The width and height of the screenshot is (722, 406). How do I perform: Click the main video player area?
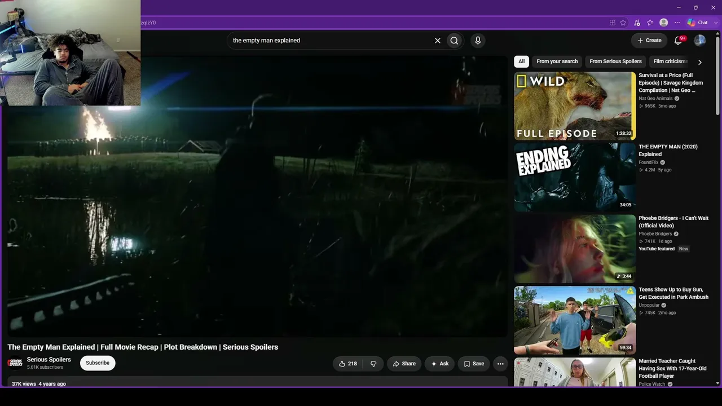click(x=257, y=196)
